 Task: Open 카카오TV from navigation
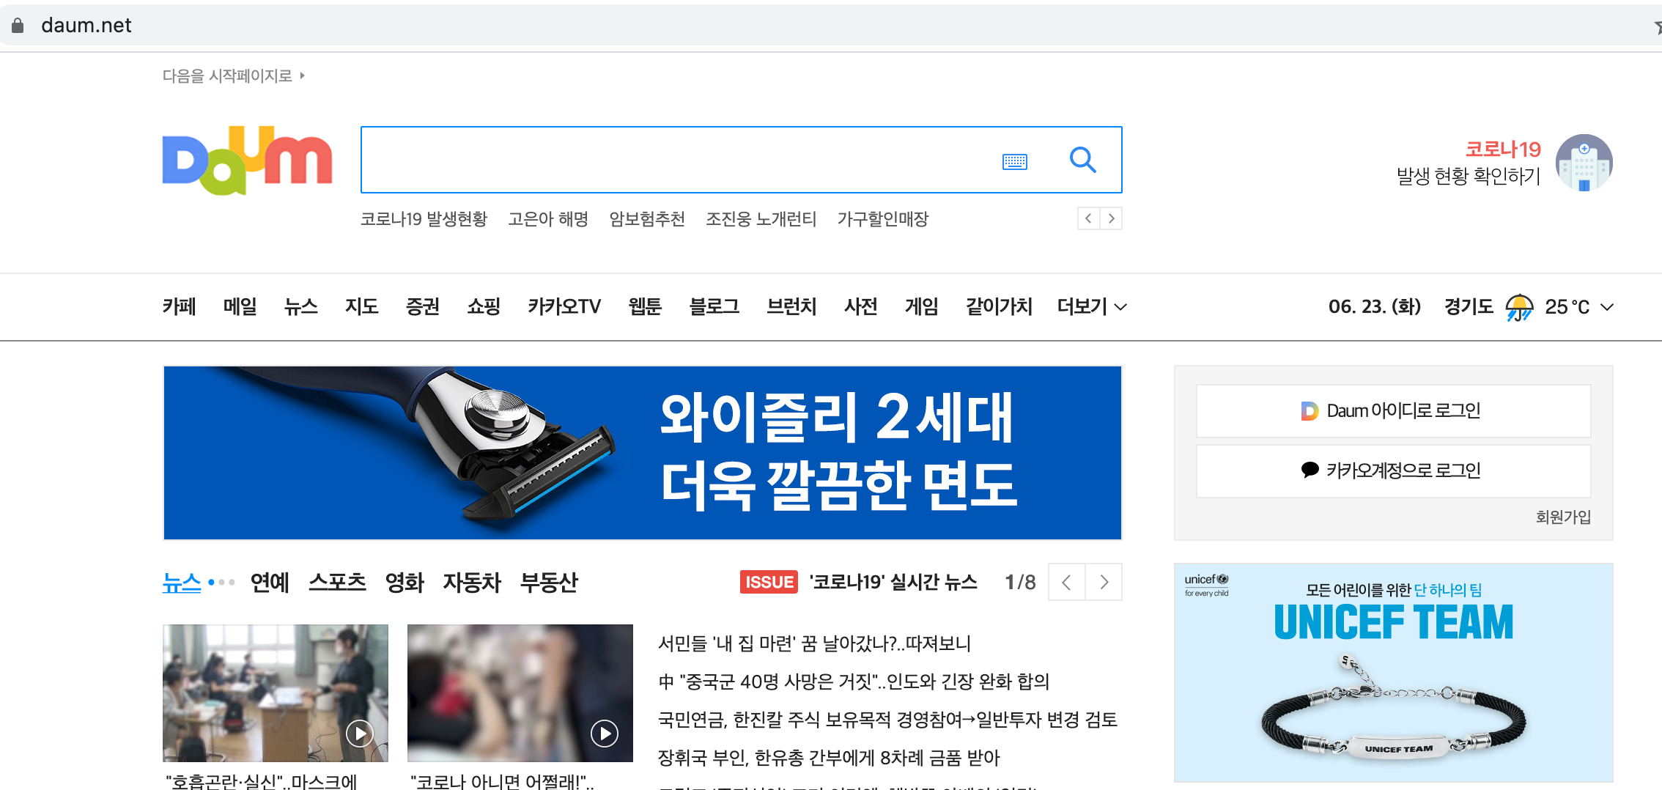[564, 306]
